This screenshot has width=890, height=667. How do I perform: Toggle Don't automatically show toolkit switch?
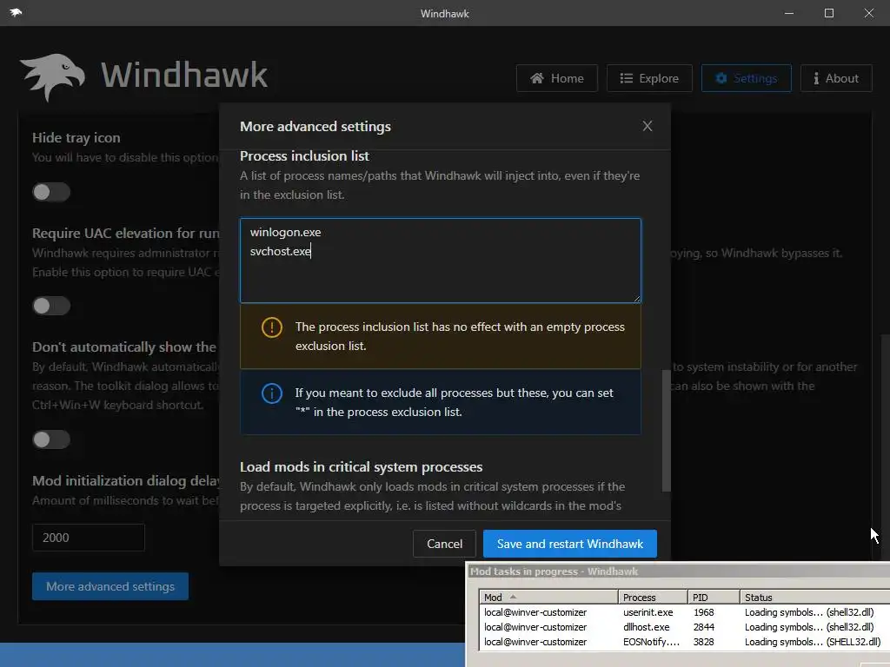click(x=51, y=439)
